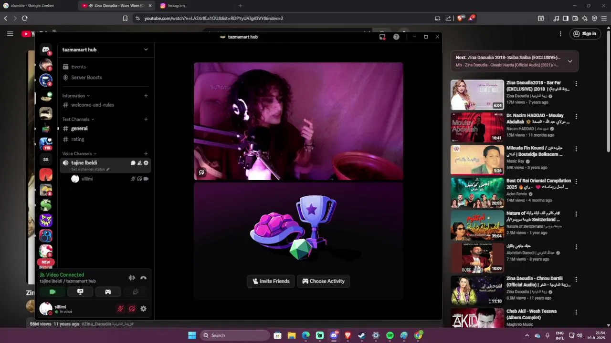
Task: Open noise suppression settings in voice panel
Action: point(132,278)
